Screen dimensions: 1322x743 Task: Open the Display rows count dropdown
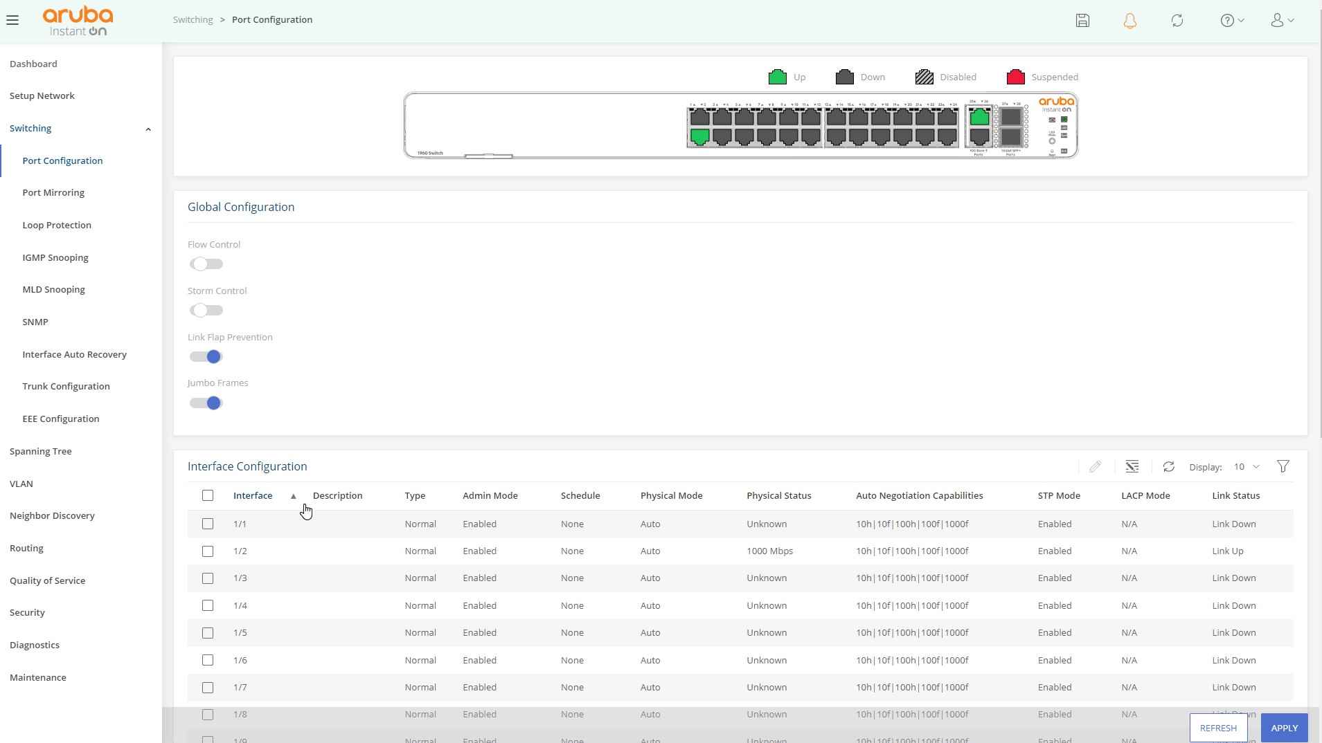[1247, 467]
